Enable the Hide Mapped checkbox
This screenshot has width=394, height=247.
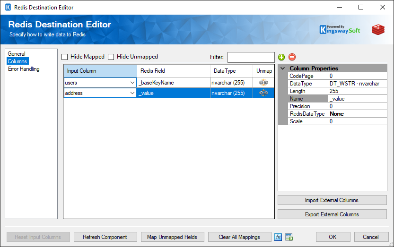coord(65,57)
